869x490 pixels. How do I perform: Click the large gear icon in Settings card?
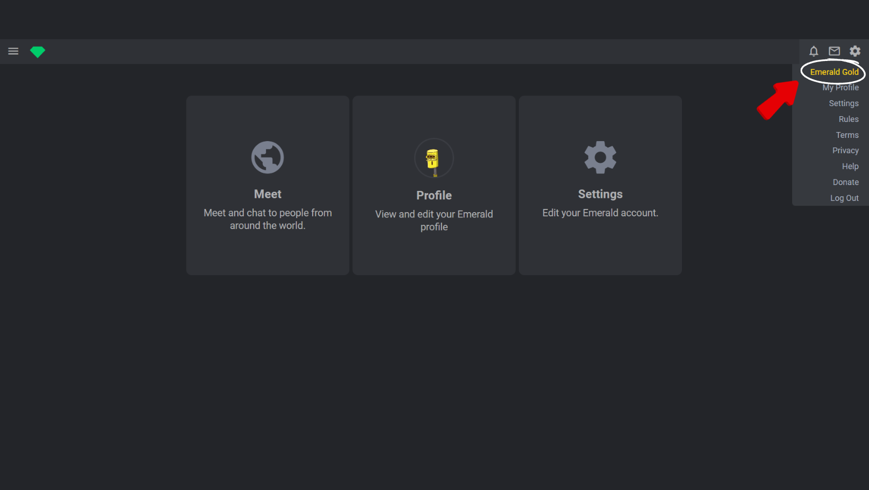tap(600, 157)
